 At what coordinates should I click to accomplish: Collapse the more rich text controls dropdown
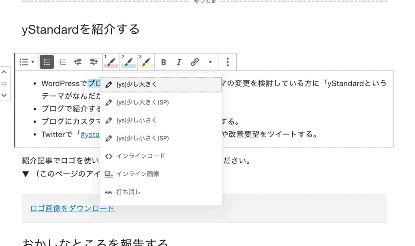(x=210, y=62)
